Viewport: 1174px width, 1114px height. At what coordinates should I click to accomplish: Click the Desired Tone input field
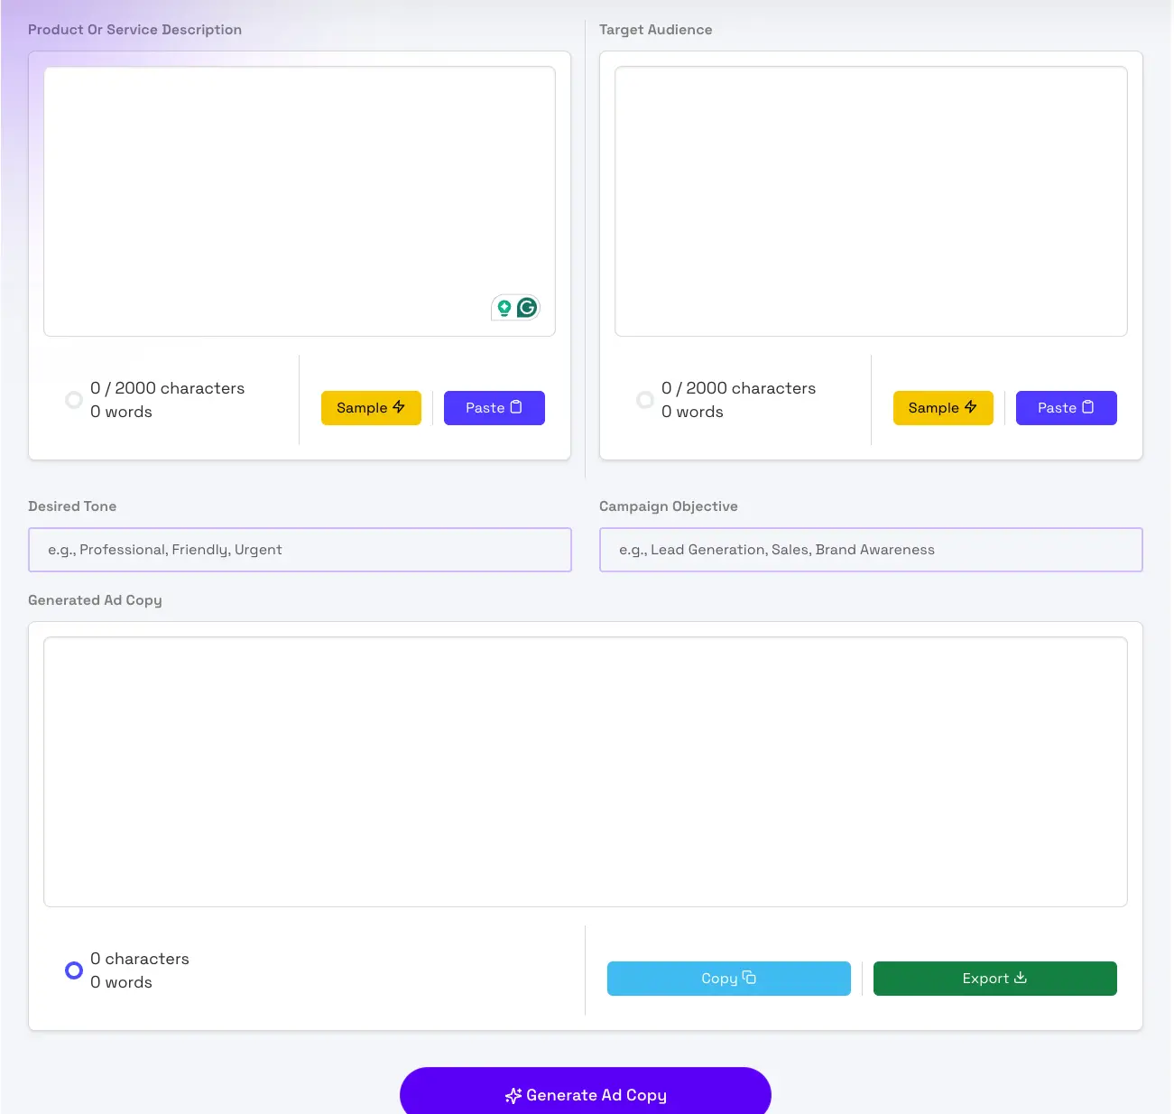click(x=300, y=550)
